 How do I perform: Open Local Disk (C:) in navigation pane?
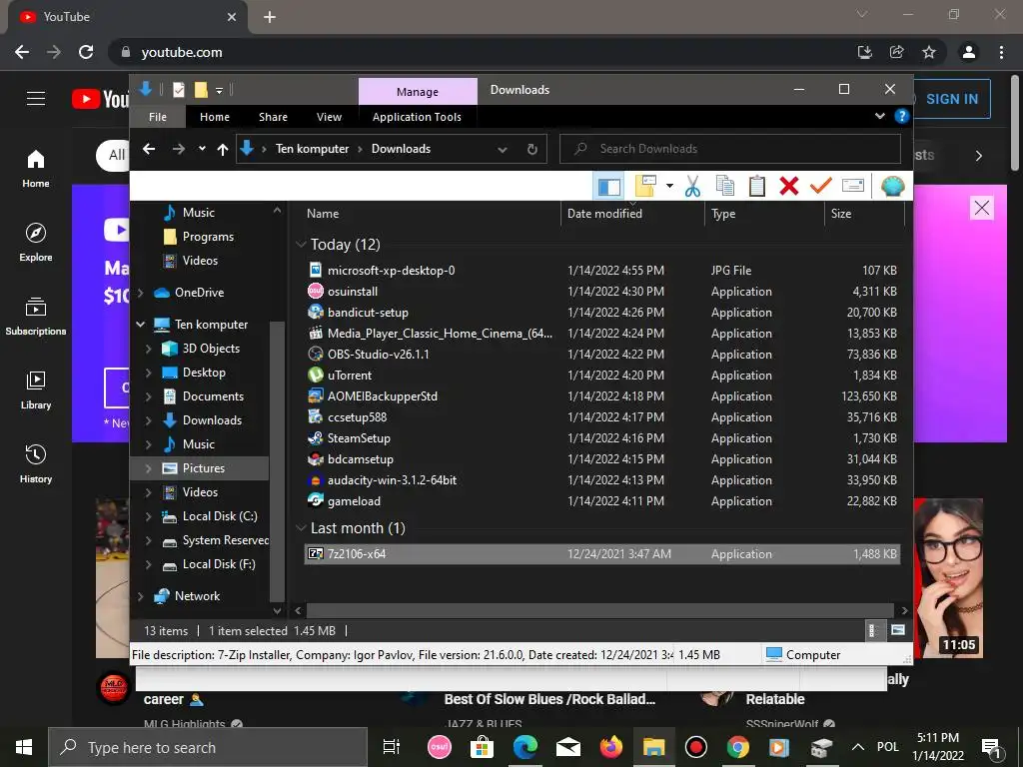[x=219, y=516]
